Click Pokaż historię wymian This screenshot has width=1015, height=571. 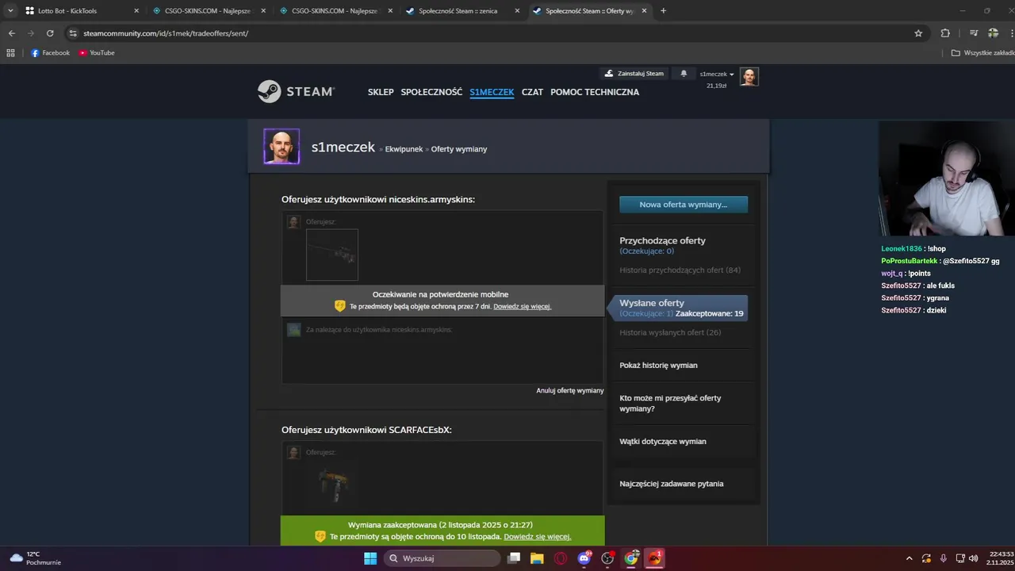658,366
